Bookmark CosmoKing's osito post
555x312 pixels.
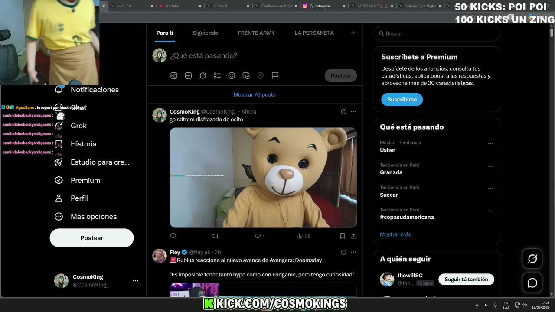[x=342, y=236]
